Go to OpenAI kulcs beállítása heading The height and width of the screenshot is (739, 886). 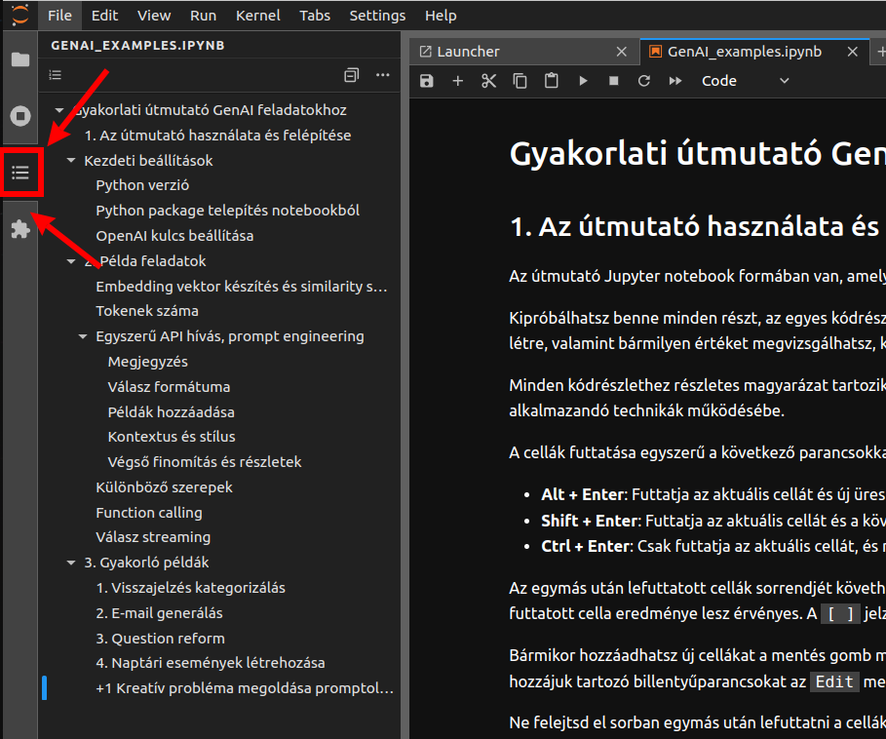(x=174, y=236)
